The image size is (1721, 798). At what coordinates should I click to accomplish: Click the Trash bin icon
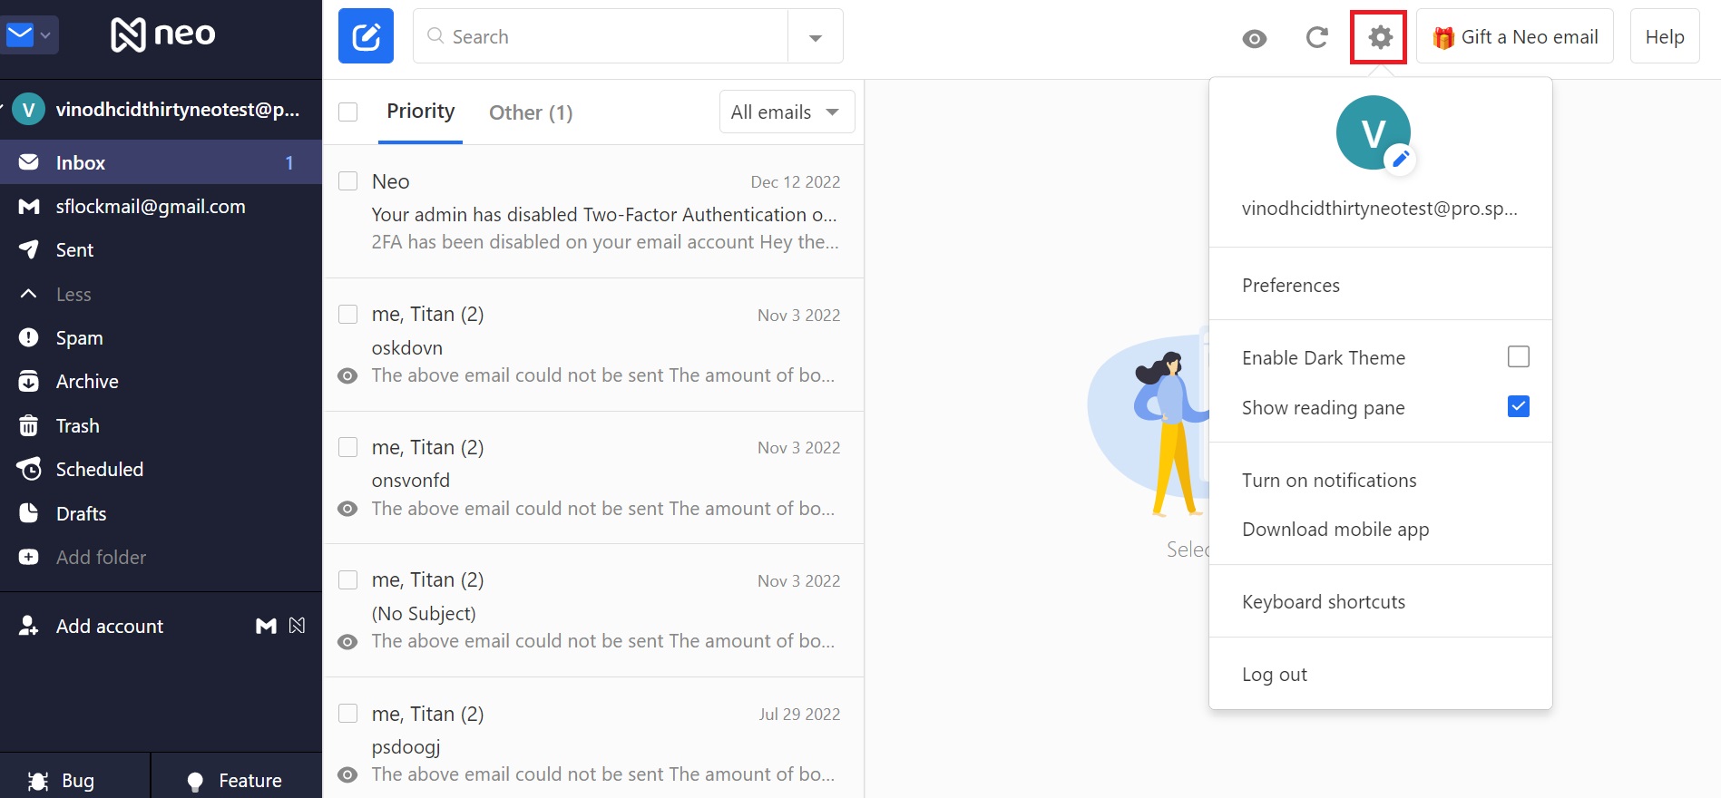[29, 425]
